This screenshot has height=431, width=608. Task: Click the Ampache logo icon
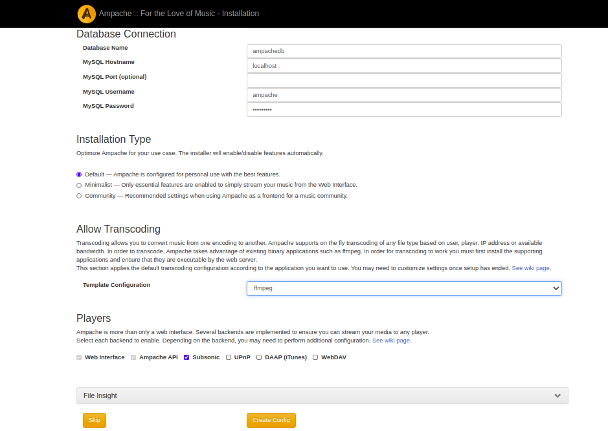point(87,14)
